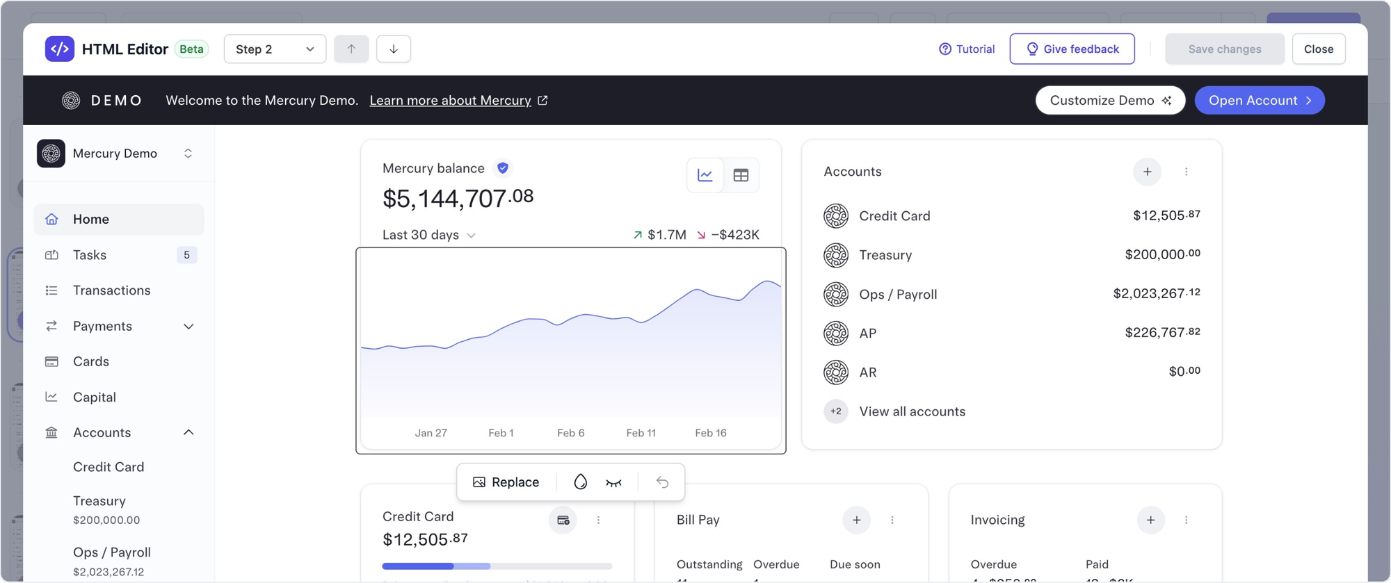The width and height of the screenshot is (1391, 583).
Task: Click Customize Demo button
Action: tap(1110, 100)
